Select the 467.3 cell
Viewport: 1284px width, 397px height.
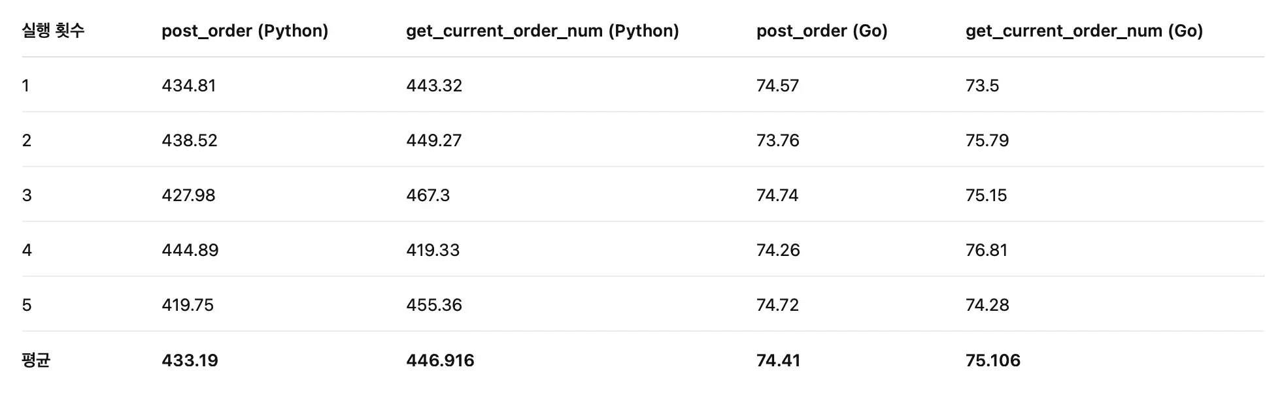(428, 195)
